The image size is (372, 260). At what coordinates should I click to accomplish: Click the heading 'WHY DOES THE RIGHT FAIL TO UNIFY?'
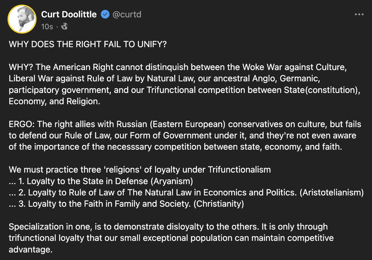click(x=88, y=44)
